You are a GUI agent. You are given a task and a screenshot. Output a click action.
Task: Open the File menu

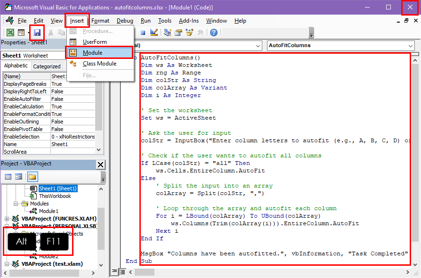[x=22, y=21]
